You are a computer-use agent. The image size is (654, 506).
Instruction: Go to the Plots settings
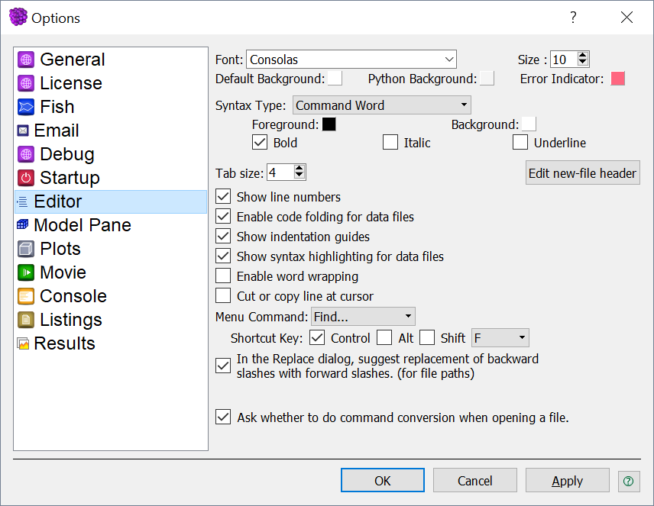[111, 249]
